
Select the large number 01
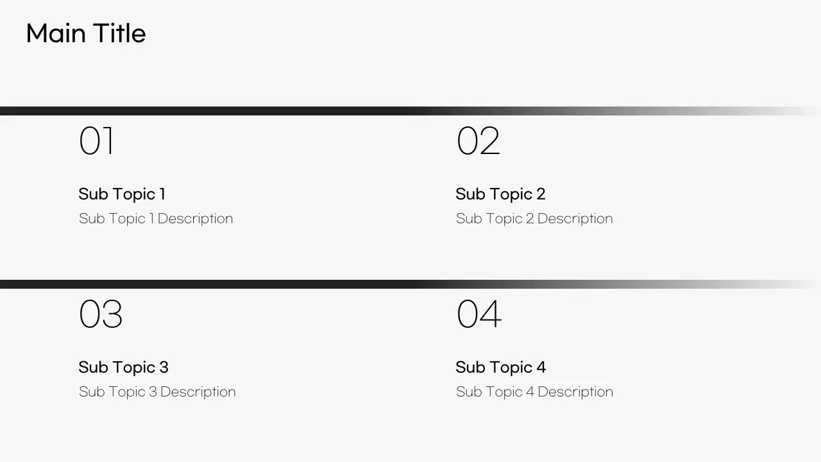(96, 141)
